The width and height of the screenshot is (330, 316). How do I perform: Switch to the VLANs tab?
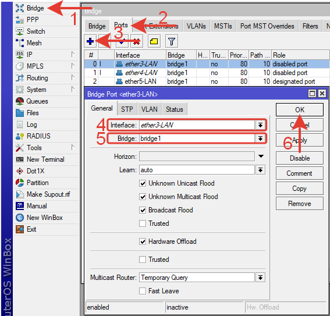[196, 26]
